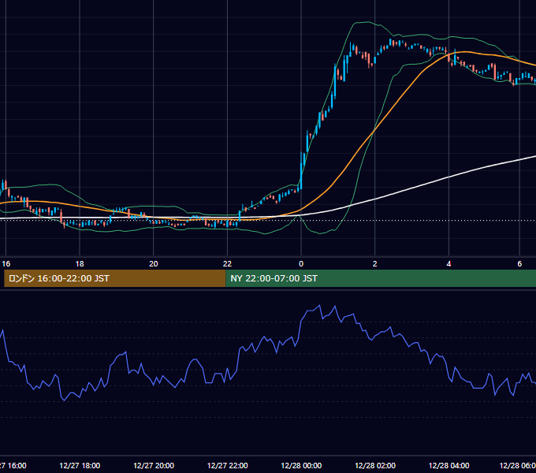Click the 22 hour label on the time axis
Screen dimensions: 536x473
pos(227,264)
